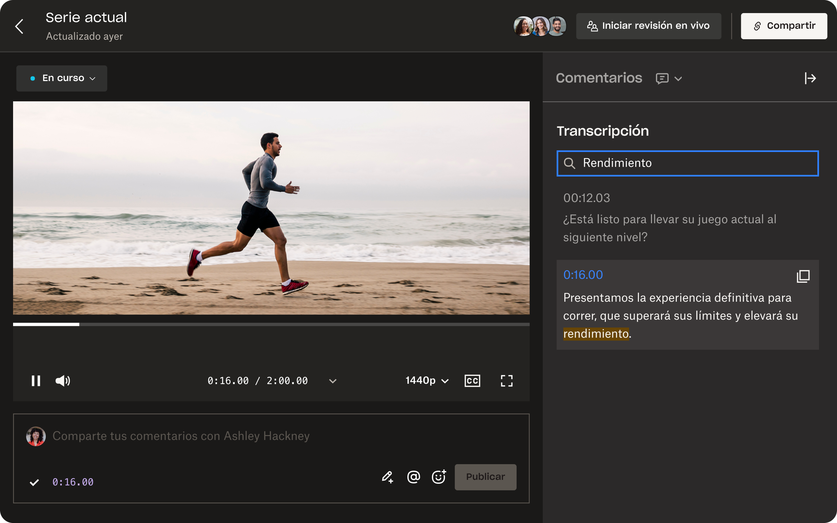
Task: Click the comment field for Ashley Hackney
Action: coord(181,436)
